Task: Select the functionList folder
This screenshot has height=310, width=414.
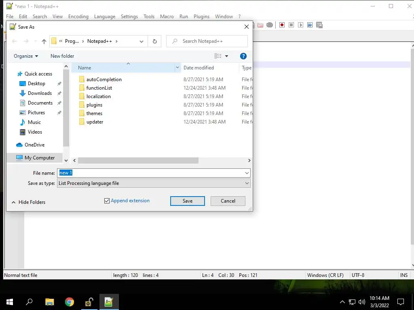Action: coord(99,88)
